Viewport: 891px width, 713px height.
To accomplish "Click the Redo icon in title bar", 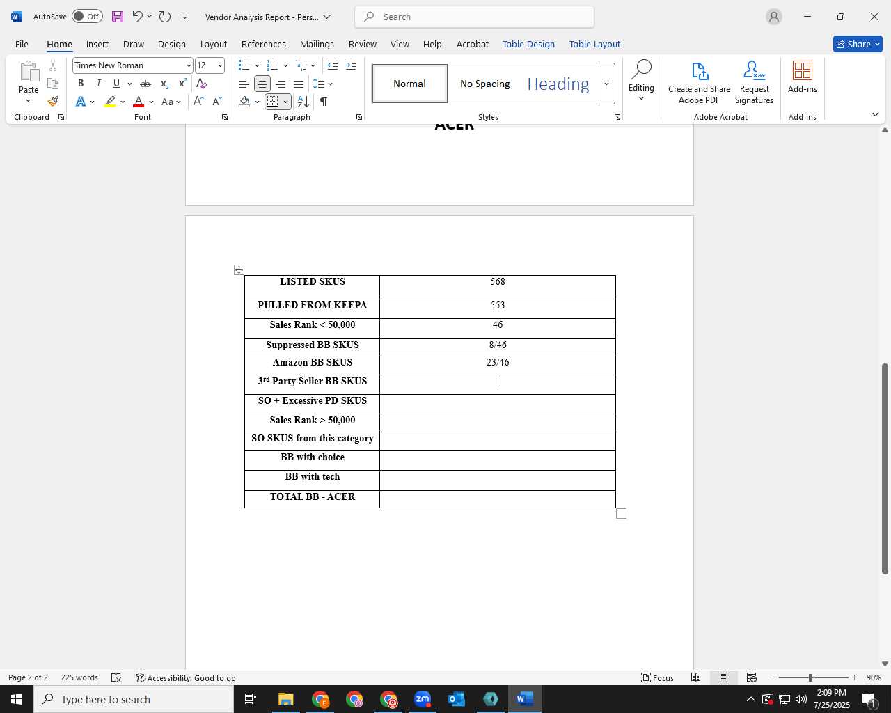I will click(165, 17).
